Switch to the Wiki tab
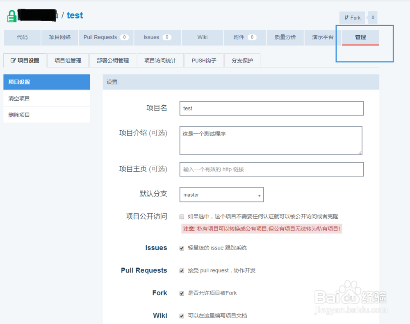Screen dimensions: 410x324 tap(202, 38)
